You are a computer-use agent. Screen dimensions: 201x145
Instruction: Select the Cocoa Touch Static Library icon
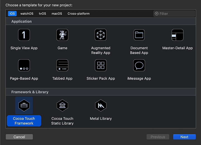click(x=62, y=106)
